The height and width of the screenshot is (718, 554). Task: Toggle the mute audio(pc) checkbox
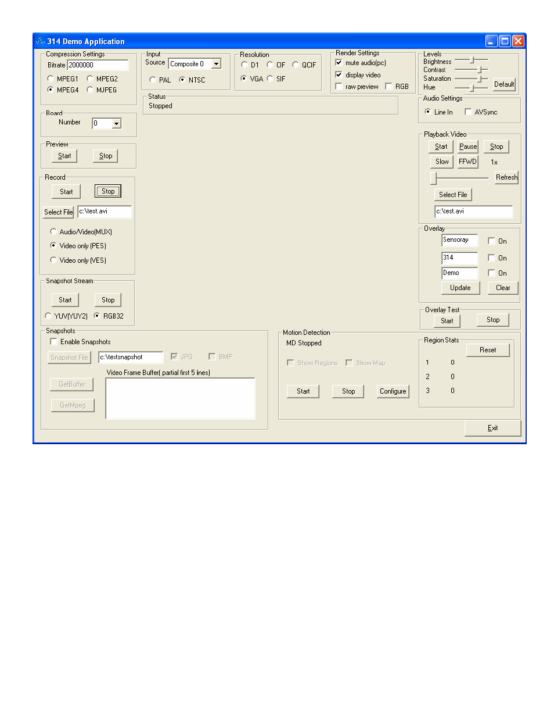pos(339,63)
